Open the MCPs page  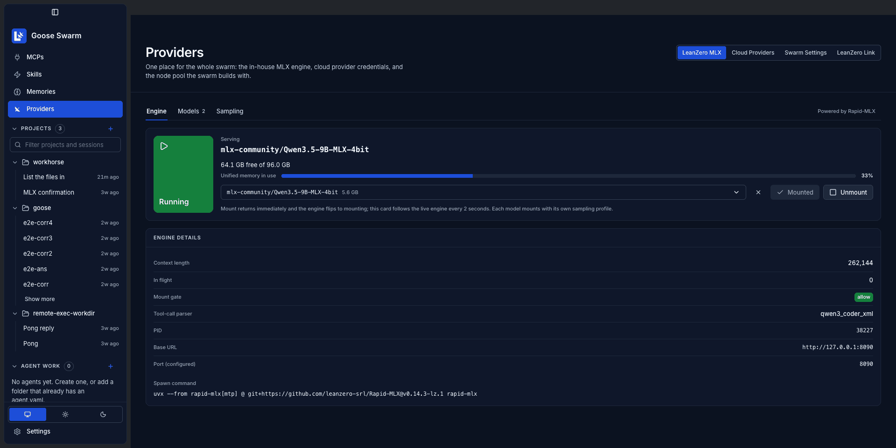pyautogui.click(x=65, y=57)
